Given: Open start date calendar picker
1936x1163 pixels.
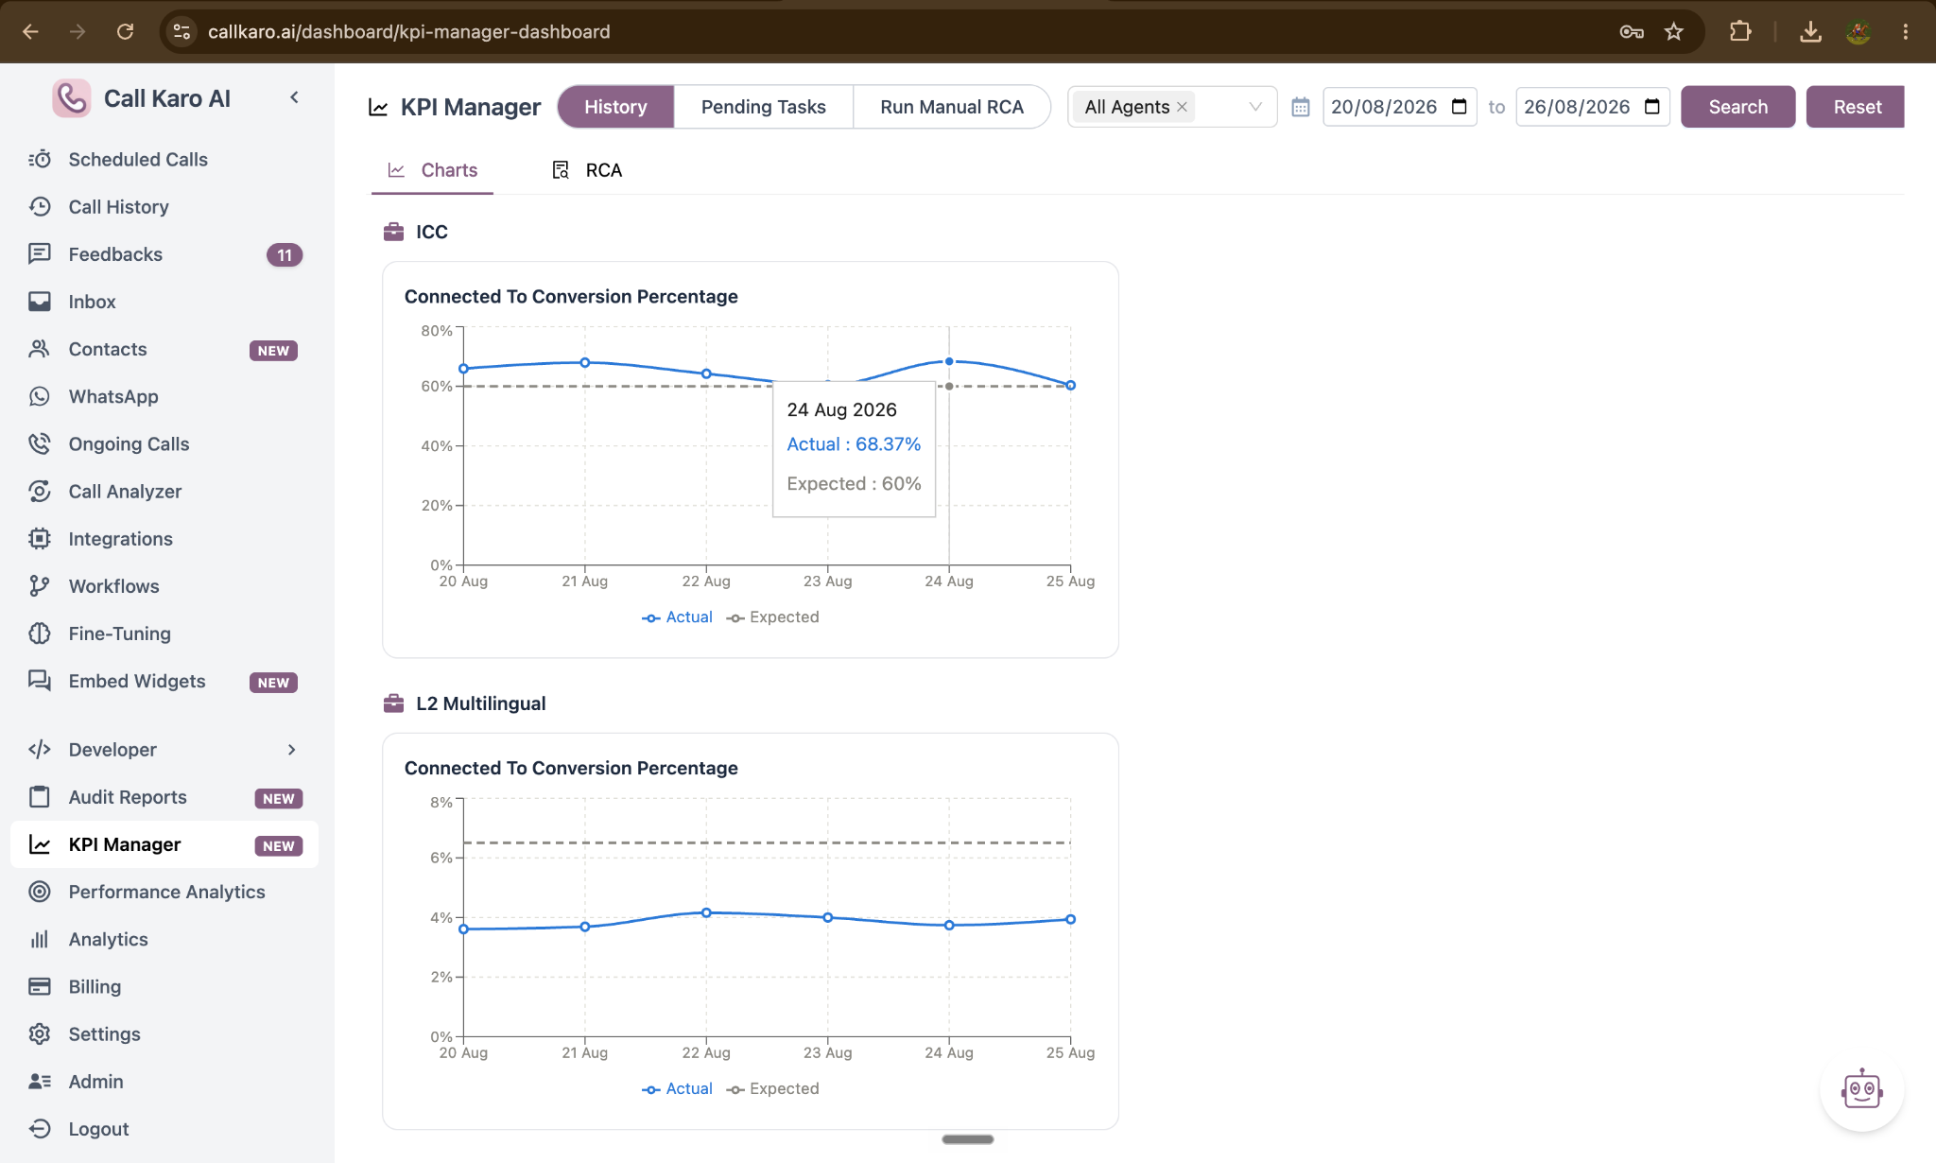Looking at the screenshot, I should pos(1460,106).
